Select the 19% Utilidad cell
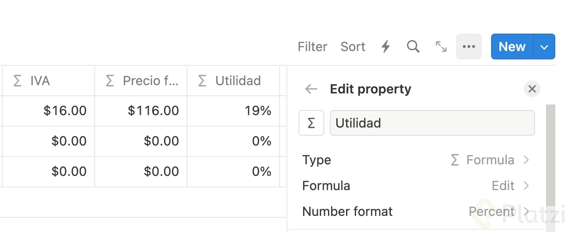Image resolution: width=571 pixels, height=232 pixels. (x=233, y=111)
